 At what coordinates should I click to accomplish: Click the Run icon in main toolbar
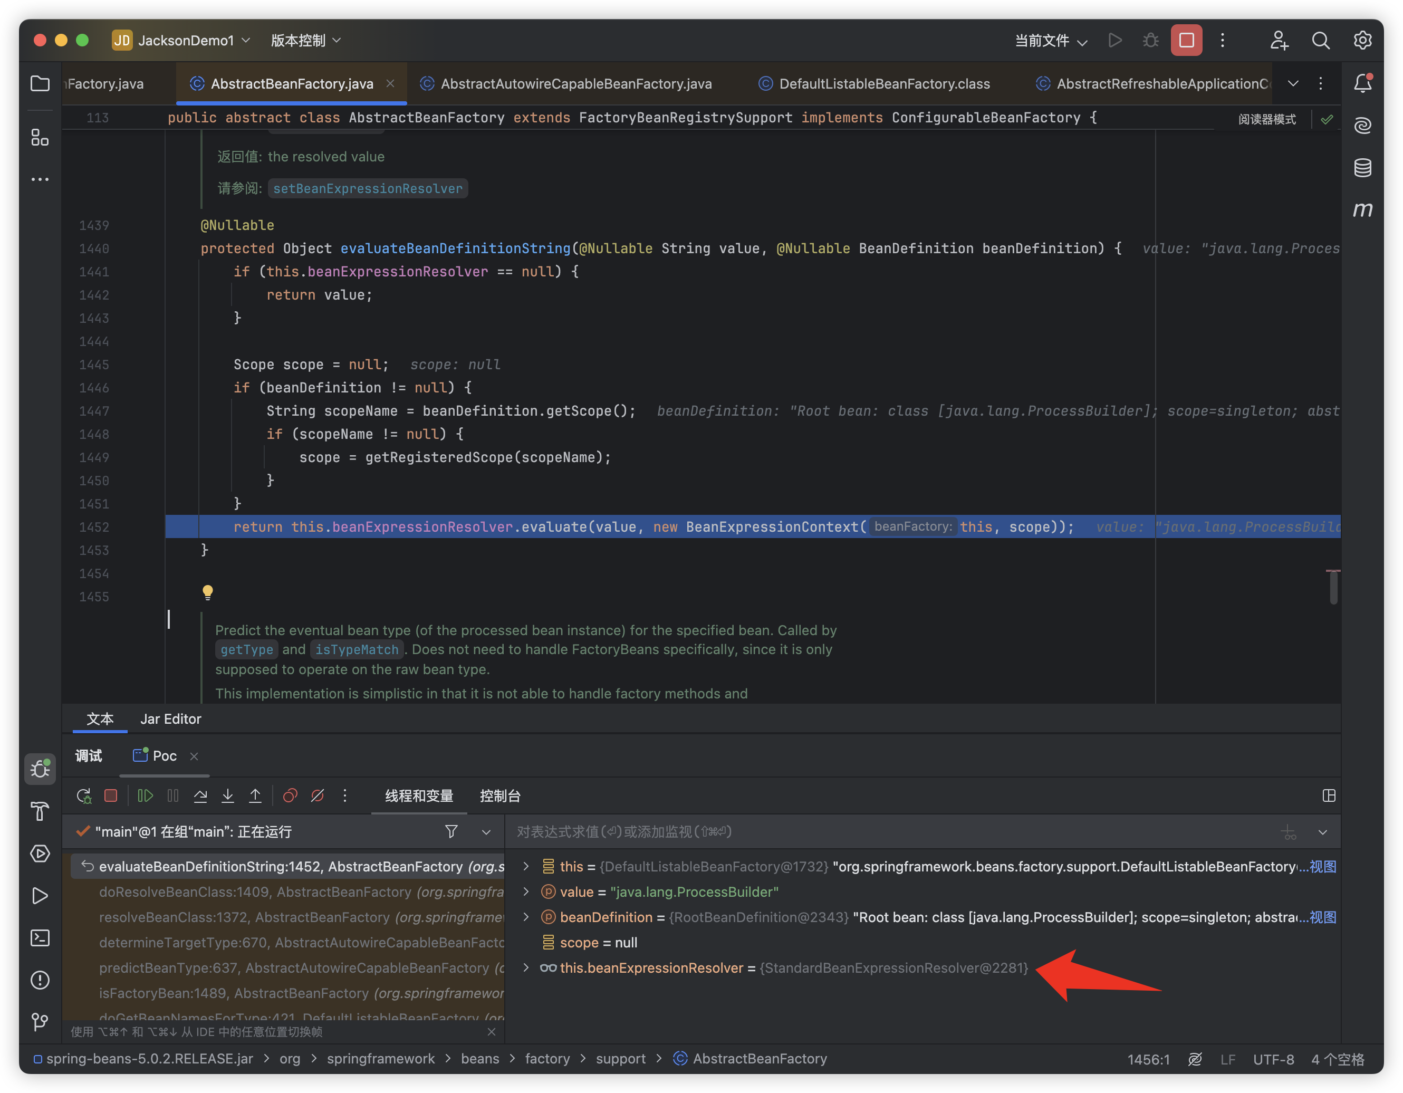[x=1115, y=41]
